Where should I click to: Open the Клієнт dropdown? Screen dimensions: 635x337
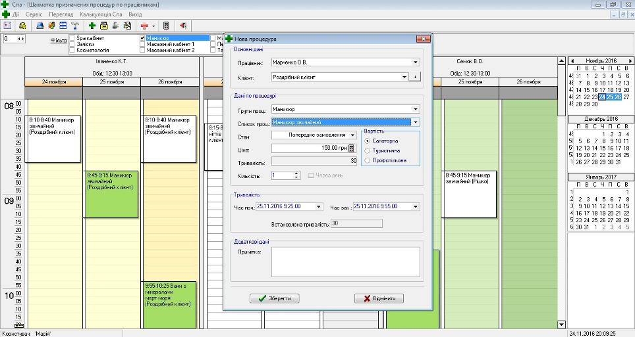click(404, 77)
